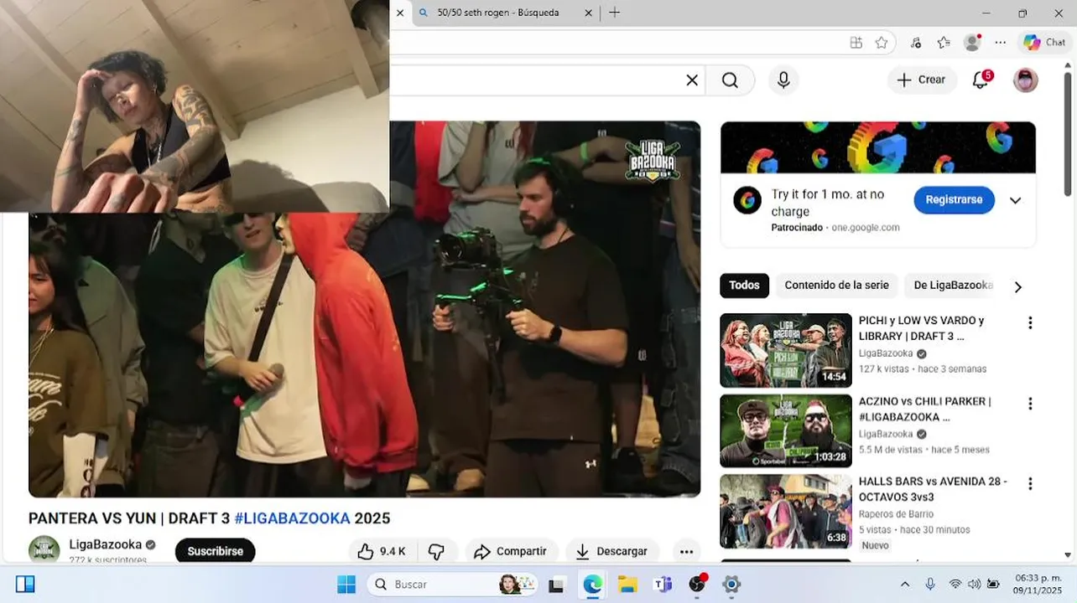Select the De LigaBazooka chip
Viewport: 1077px width, 603px height.
pyautogui.click(x=952, y=286)
